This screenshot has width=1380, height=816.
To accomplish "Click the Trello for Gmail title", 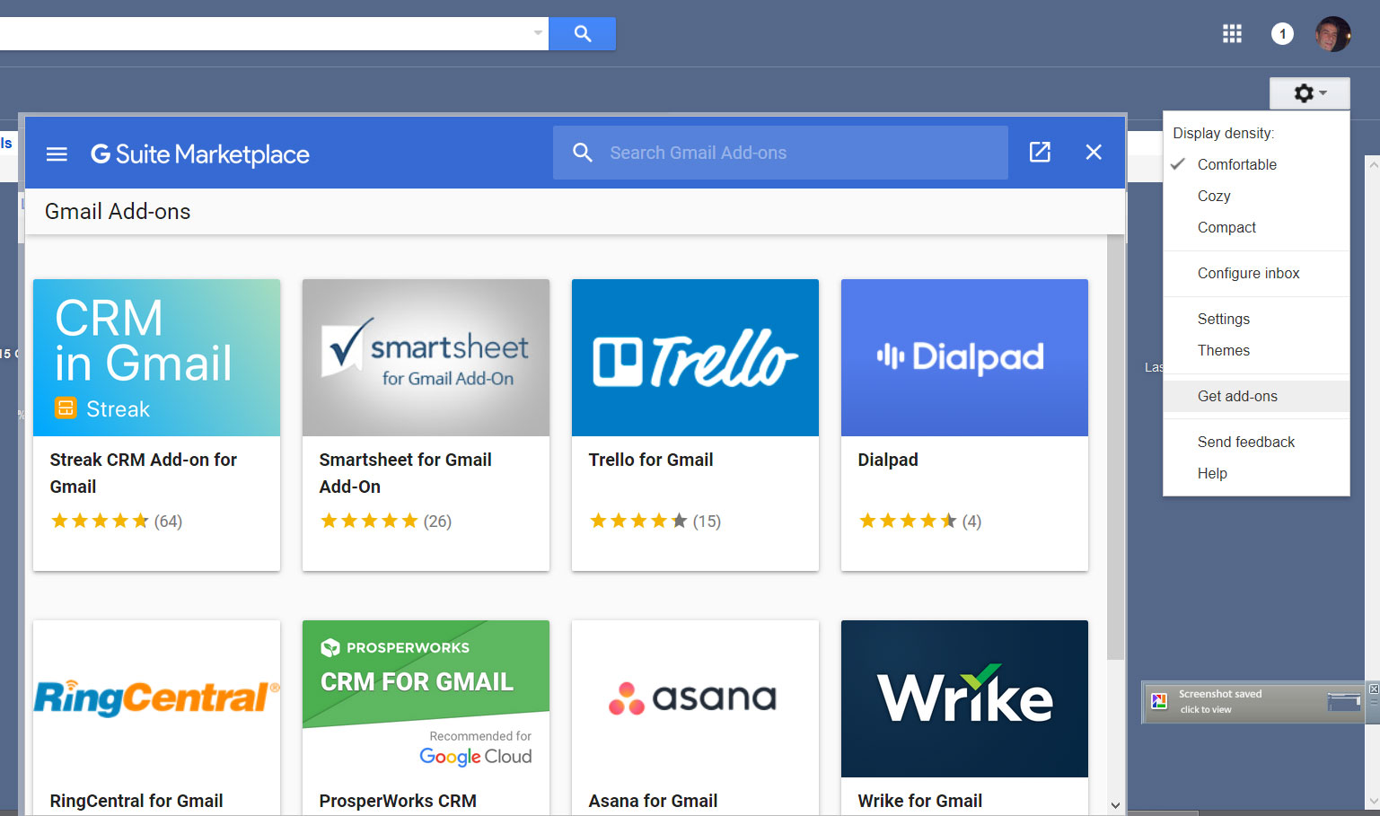I will point(651,460).
